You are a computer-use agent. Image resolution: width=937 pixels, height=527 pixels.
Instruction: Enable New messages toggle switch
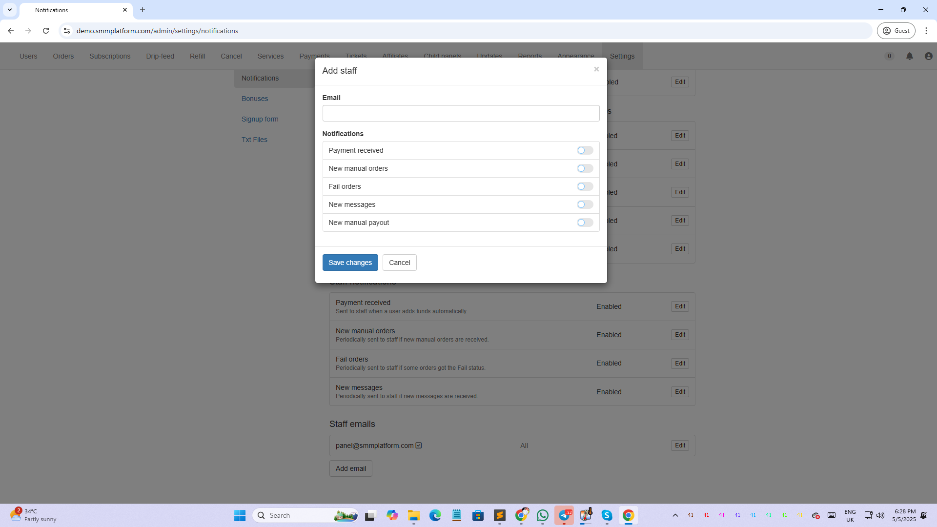(x=585, y=204)
